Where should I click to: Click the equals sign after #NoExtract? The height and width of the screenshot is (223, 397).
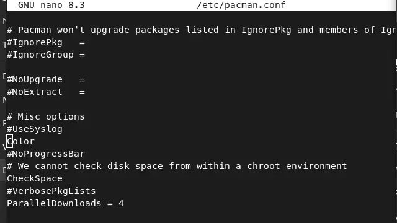82,92
